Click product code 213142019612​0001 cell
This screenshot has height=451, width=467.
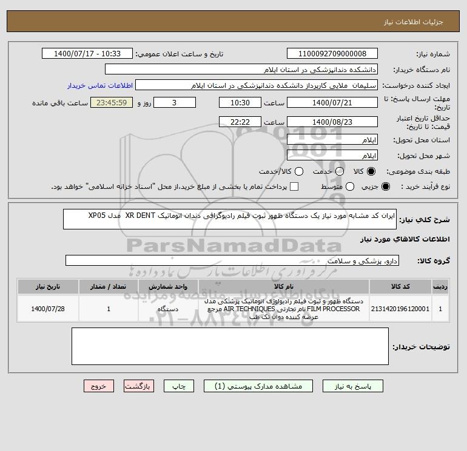(400, 309)
